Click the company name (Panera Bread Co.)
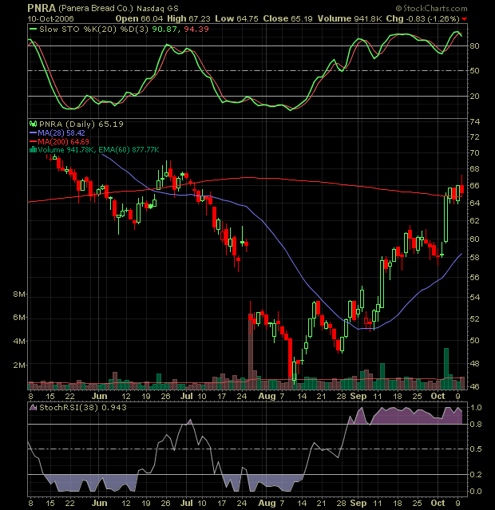The height and width of the screenshot is (510, 495). coord(95,8)
